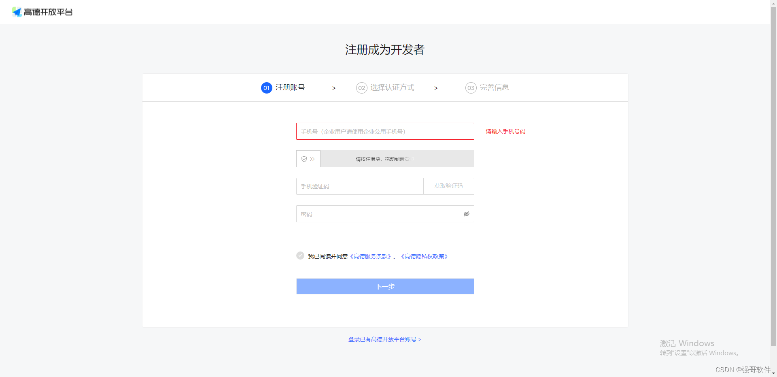The width and height of the screenshot is (777, 377).
Task: Click the 高德开放平台 logo icon
Action: pos(17,12)
